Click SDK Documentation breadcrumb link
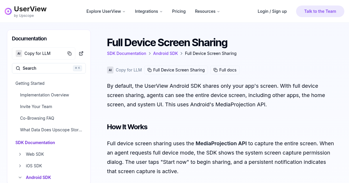Screen dimensions: 349x183 (x=127, y=53)
